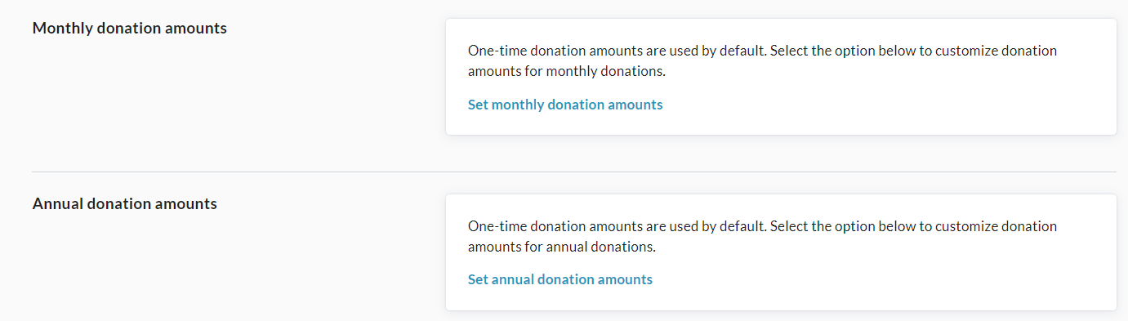Open the Set monthly donation amounts link
Screen dimensions: 1128x321
pyautogui.click(x=565, y=105)
